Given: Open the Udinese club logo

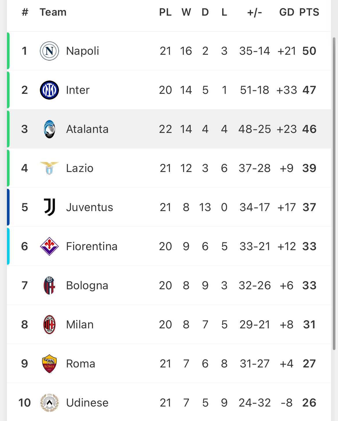Looking at the screenshot, I should pos(49,403).
